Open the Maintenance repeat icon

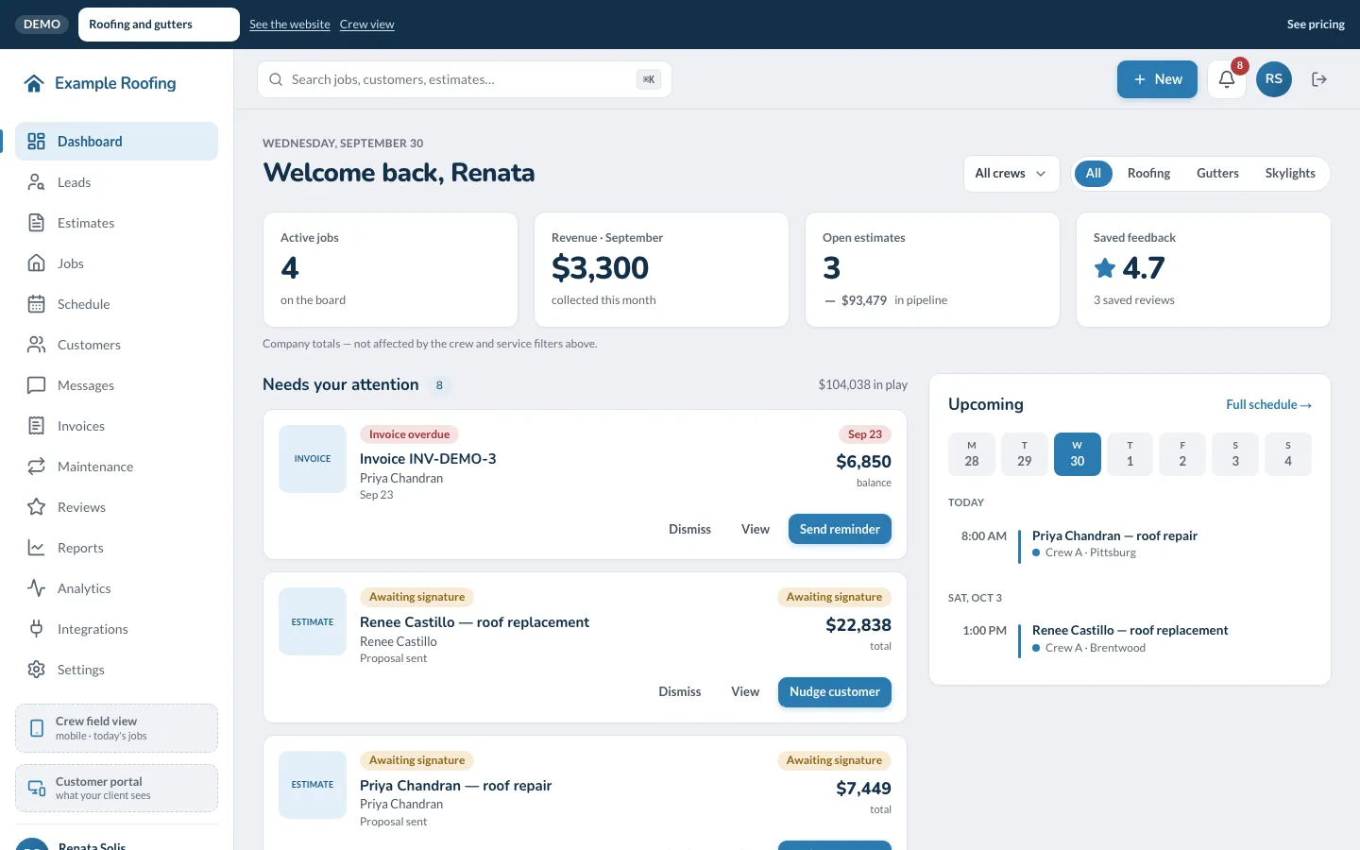pyautogui.click(x=37, y=467)
